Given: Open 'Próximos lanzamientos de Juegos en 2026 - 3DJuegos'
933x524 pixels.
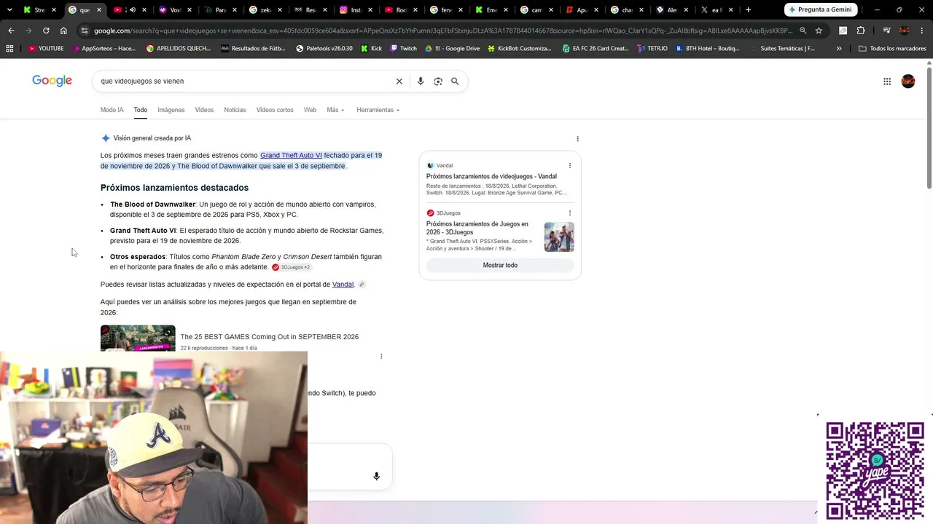Looking at the screenshot, I should click(x=477, y=229).
